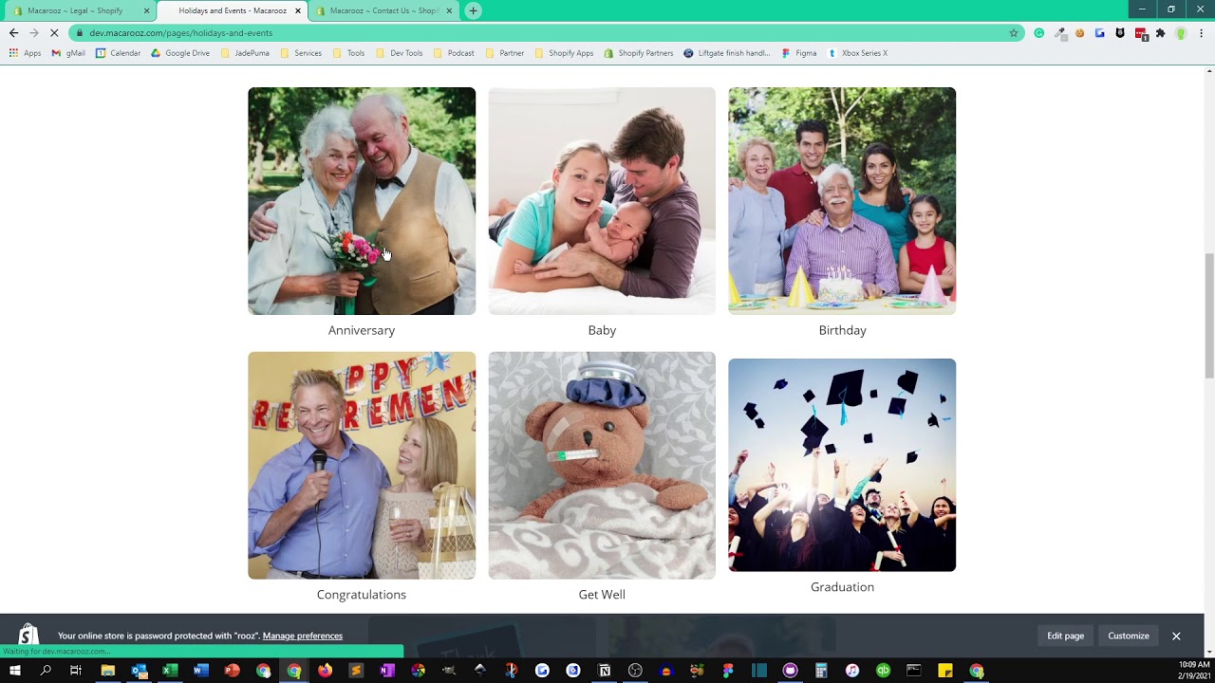This screenshot has width=1215, height=683.
Task: Dismiss the Shopify preview bar
Action: (1176, 636)
